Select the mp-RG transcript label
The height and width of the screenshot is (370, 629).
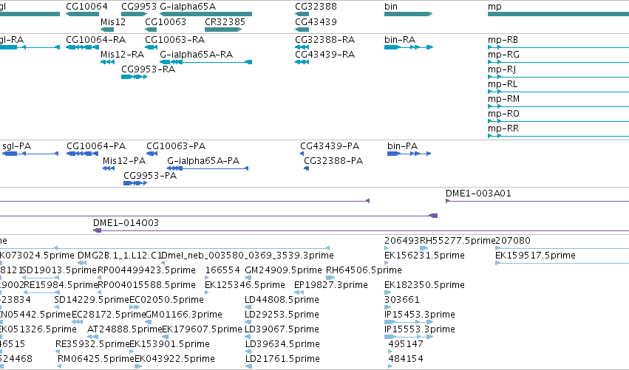click(x=503, y=54)
